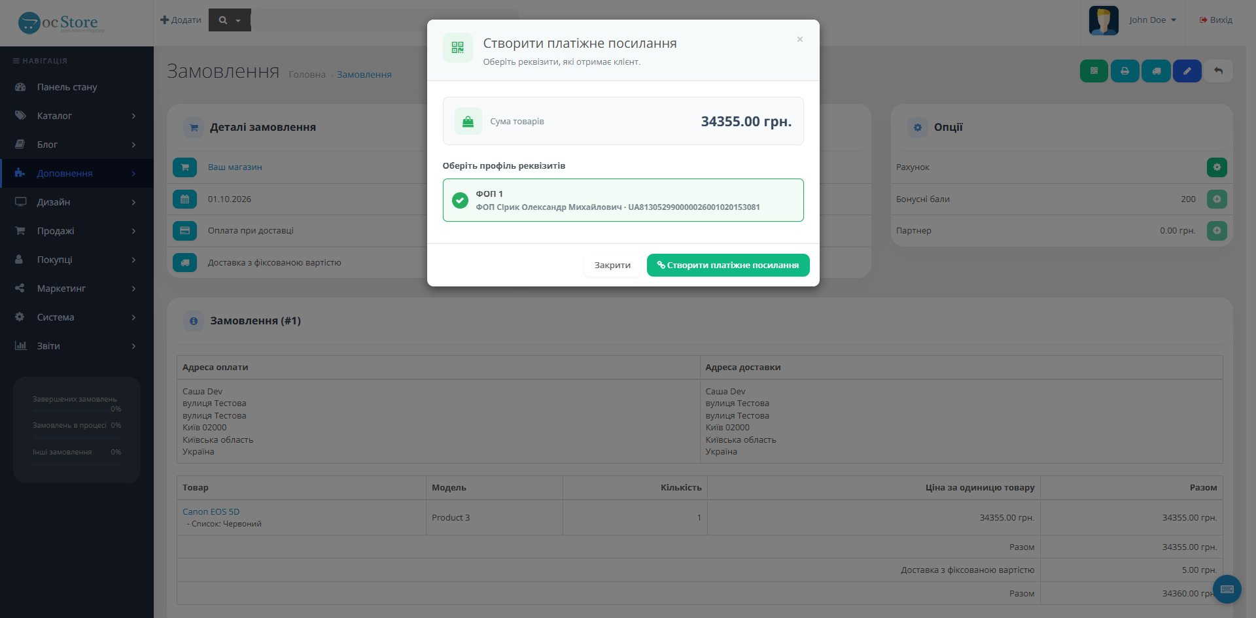Viewport: 1256px width, 618px height.
Task: Click the truck icon button in page header
Action: pos(1156,71)
